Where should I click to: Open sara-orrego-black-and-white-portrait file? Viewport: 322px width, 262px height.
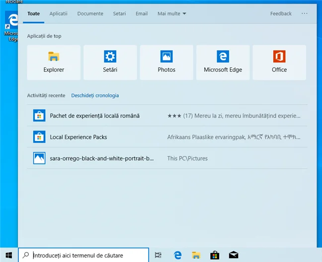(167, 158)
